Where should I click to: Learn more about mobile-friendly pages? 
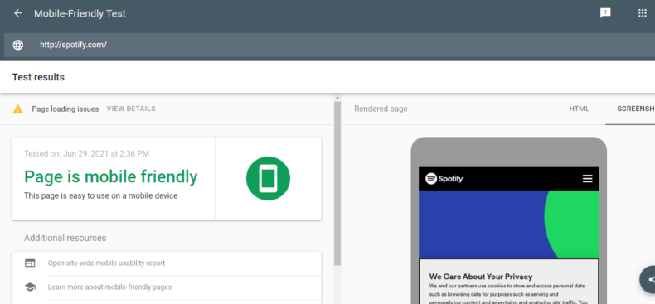[x=110, y=287]
